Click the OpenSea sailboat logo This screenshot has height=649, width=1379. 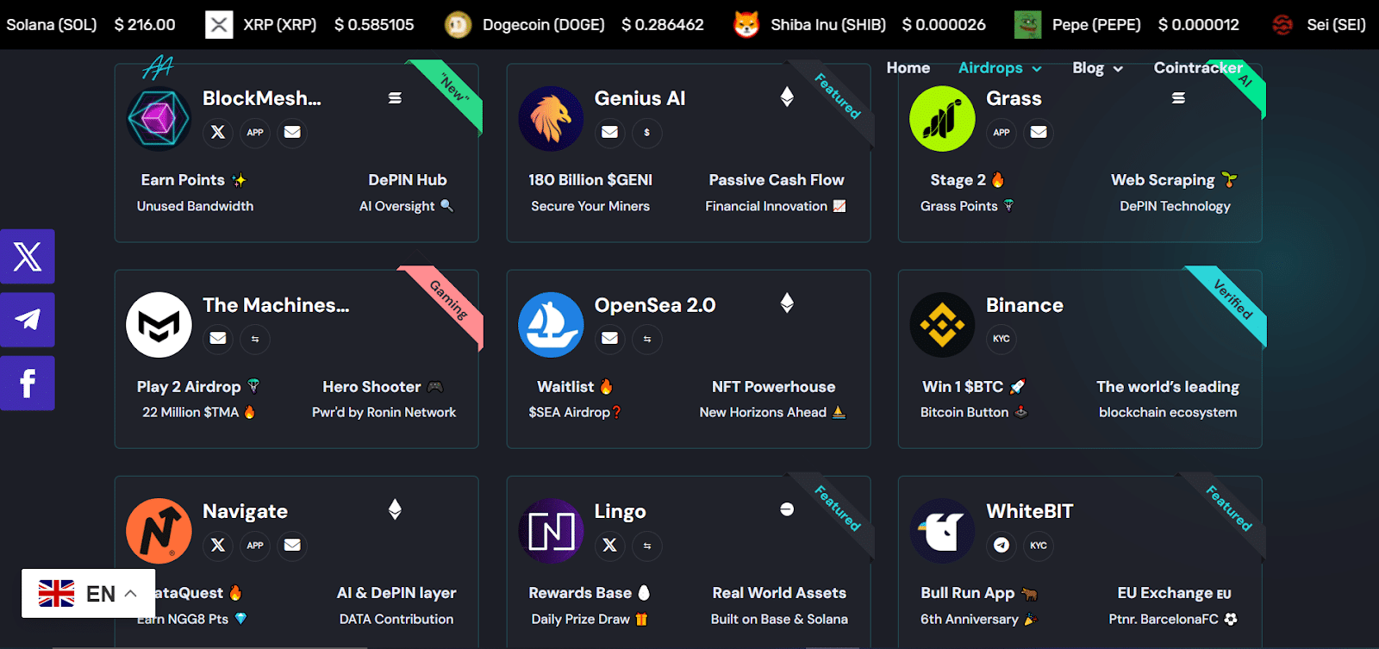pyautogui.click(x=551, y=325)
